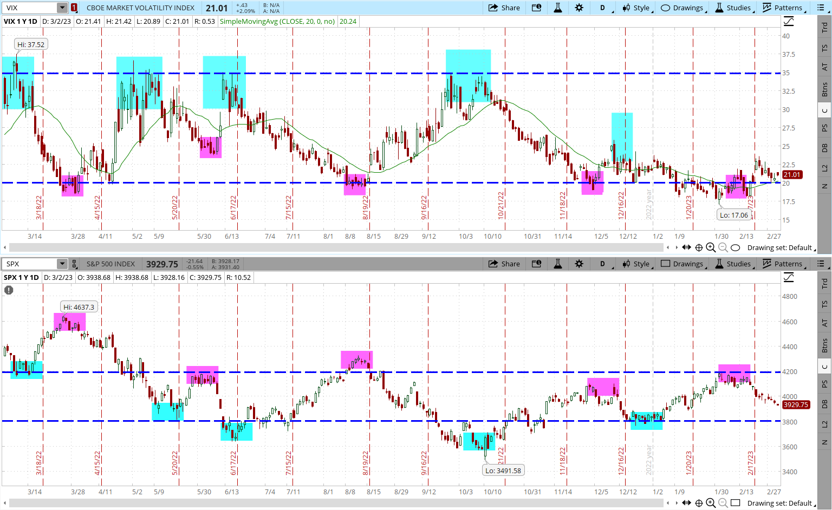Open the DB side tab on SPX chart
The height and width of the screenshot is (510, 832).
pos(824,404)
